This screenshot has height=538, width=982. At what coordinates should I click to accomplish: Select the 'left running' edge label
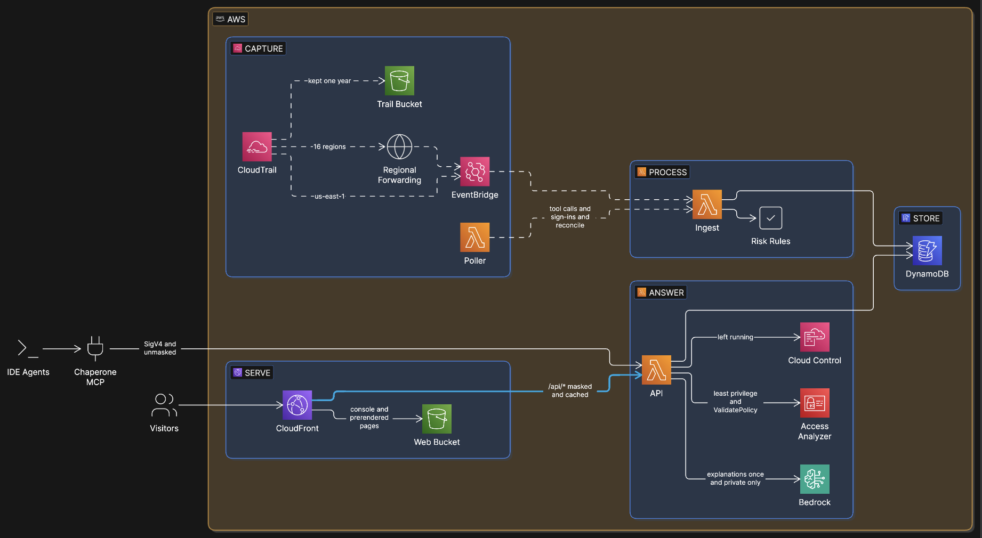pos(735,337)
